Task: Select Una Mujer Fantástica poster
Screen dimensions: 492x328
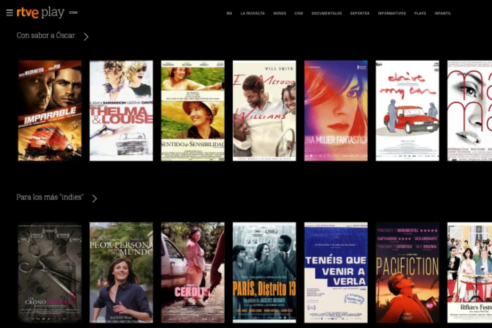Action: click(336, 111)
